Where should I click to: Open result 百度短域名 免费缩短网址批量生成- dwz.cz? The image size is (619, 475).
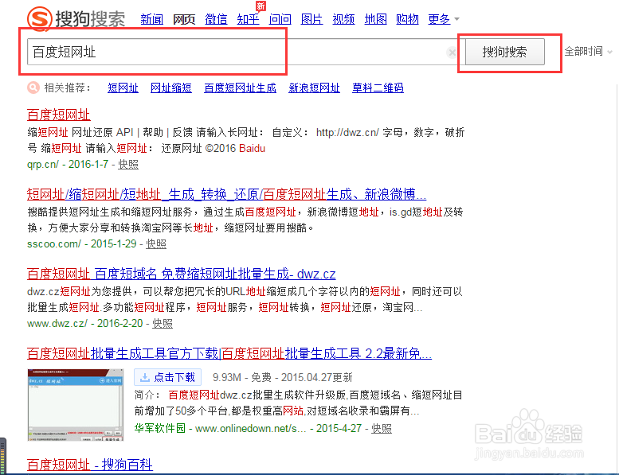(181, 274)
